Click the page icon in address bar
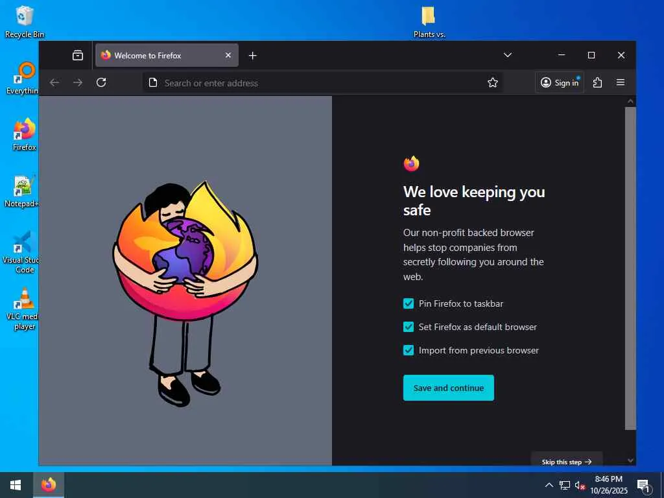Viewport: 664px width, 498px height. [x=153, y=82]
